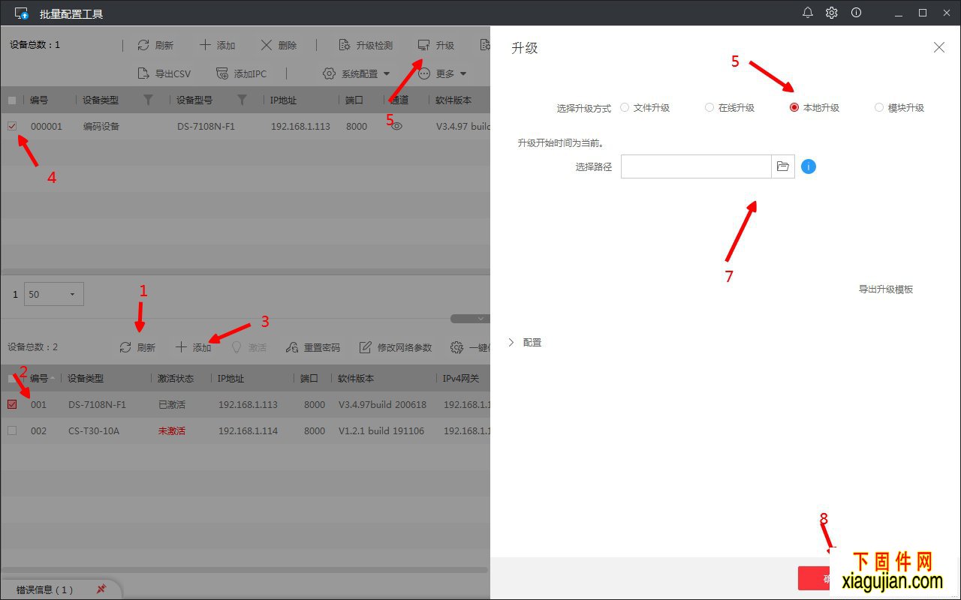The width and height of the screenshot is (961, 600).
Task: Open the 更多 dropdown menu
Action: point(442,73)
